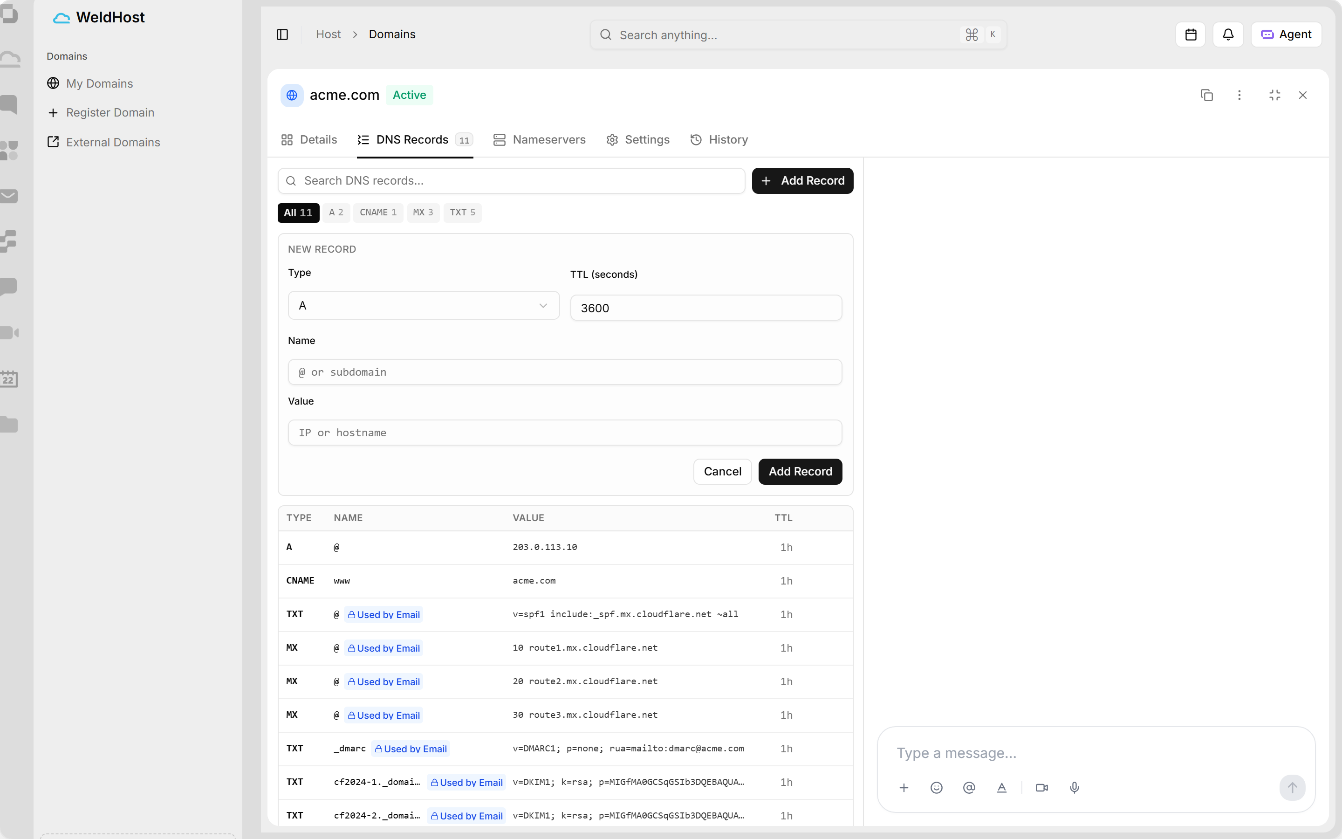
Task: Open the Settings tab
Action: pos(638,140)
